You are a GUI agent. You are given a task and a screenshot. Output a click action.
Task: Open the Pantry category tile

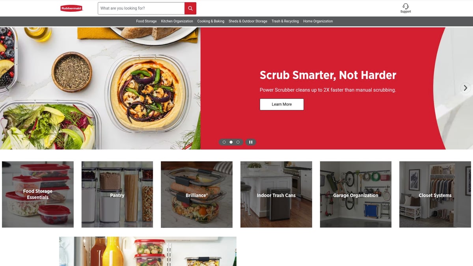[x=117, y=194]
